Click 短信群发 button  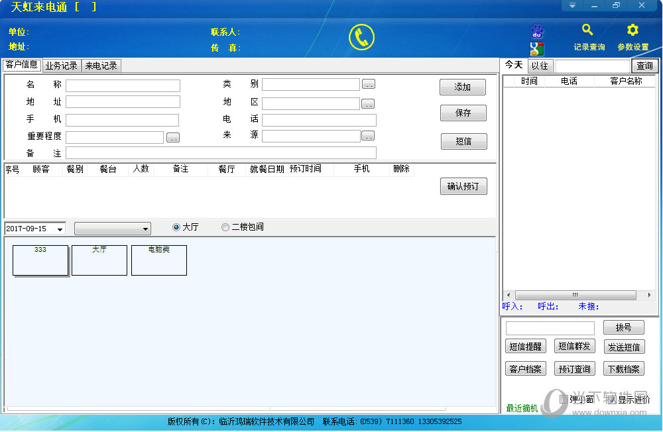tap(575, 346)
